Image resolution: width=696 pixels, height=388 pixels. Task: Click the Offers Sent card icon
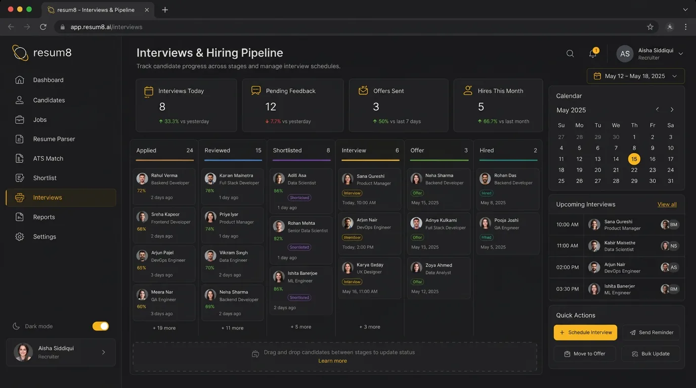(x=363, y=90)
